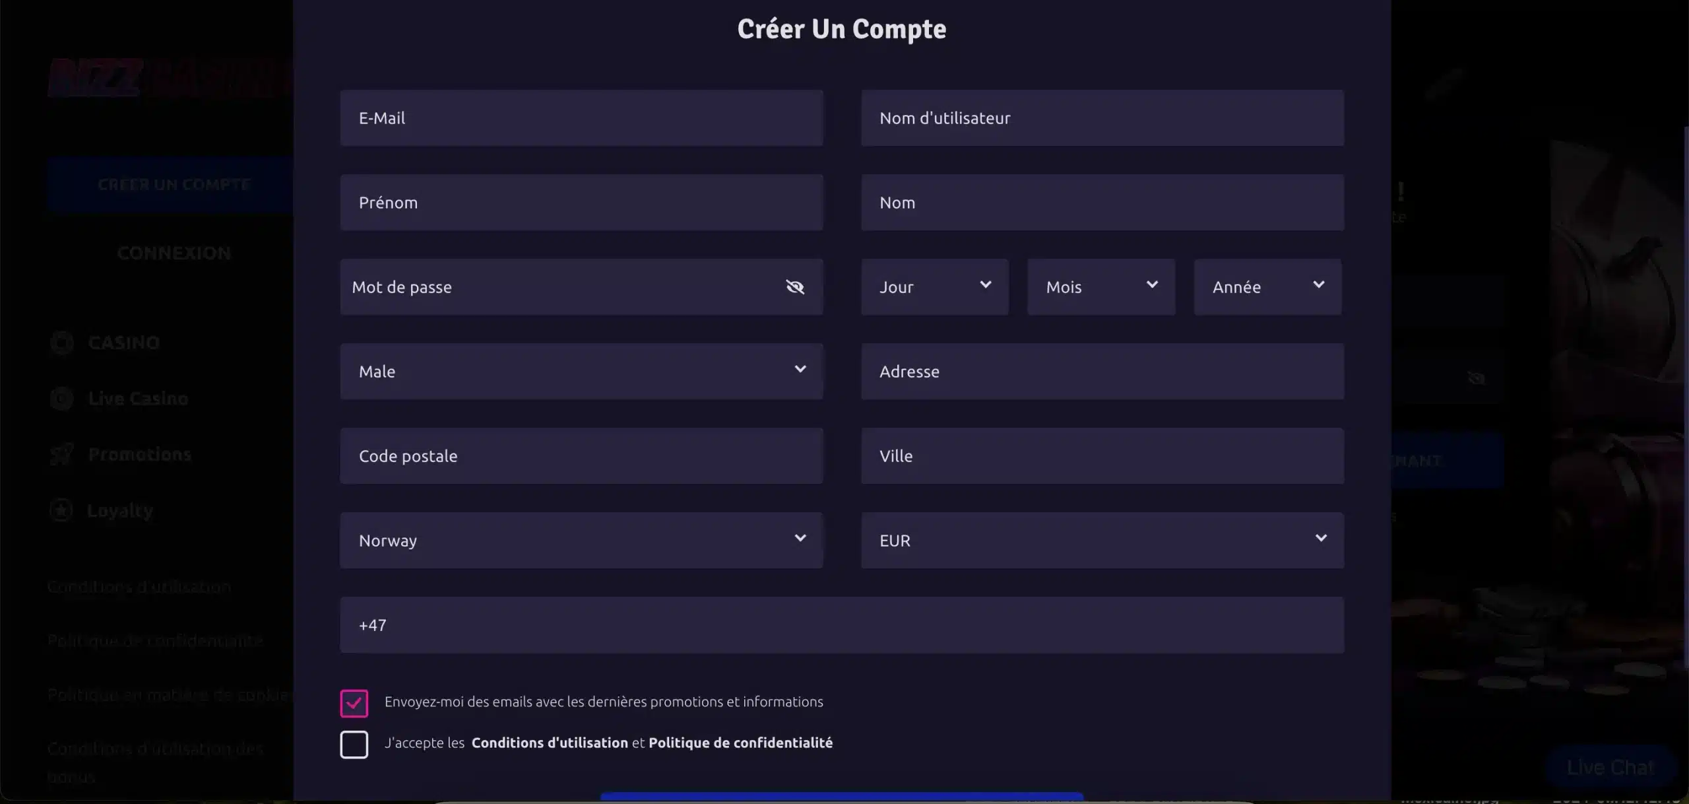Click the E-Mail input field
The image size is (1689, 804).
coord(581,118)
